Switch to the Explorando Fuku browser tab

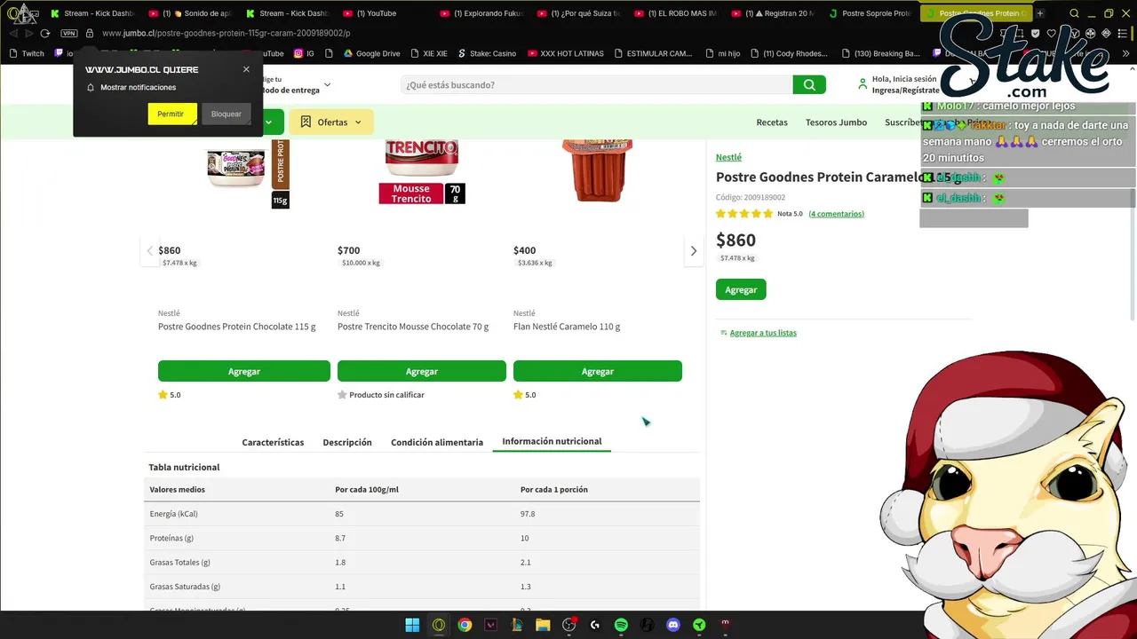(x=479, y=13)
